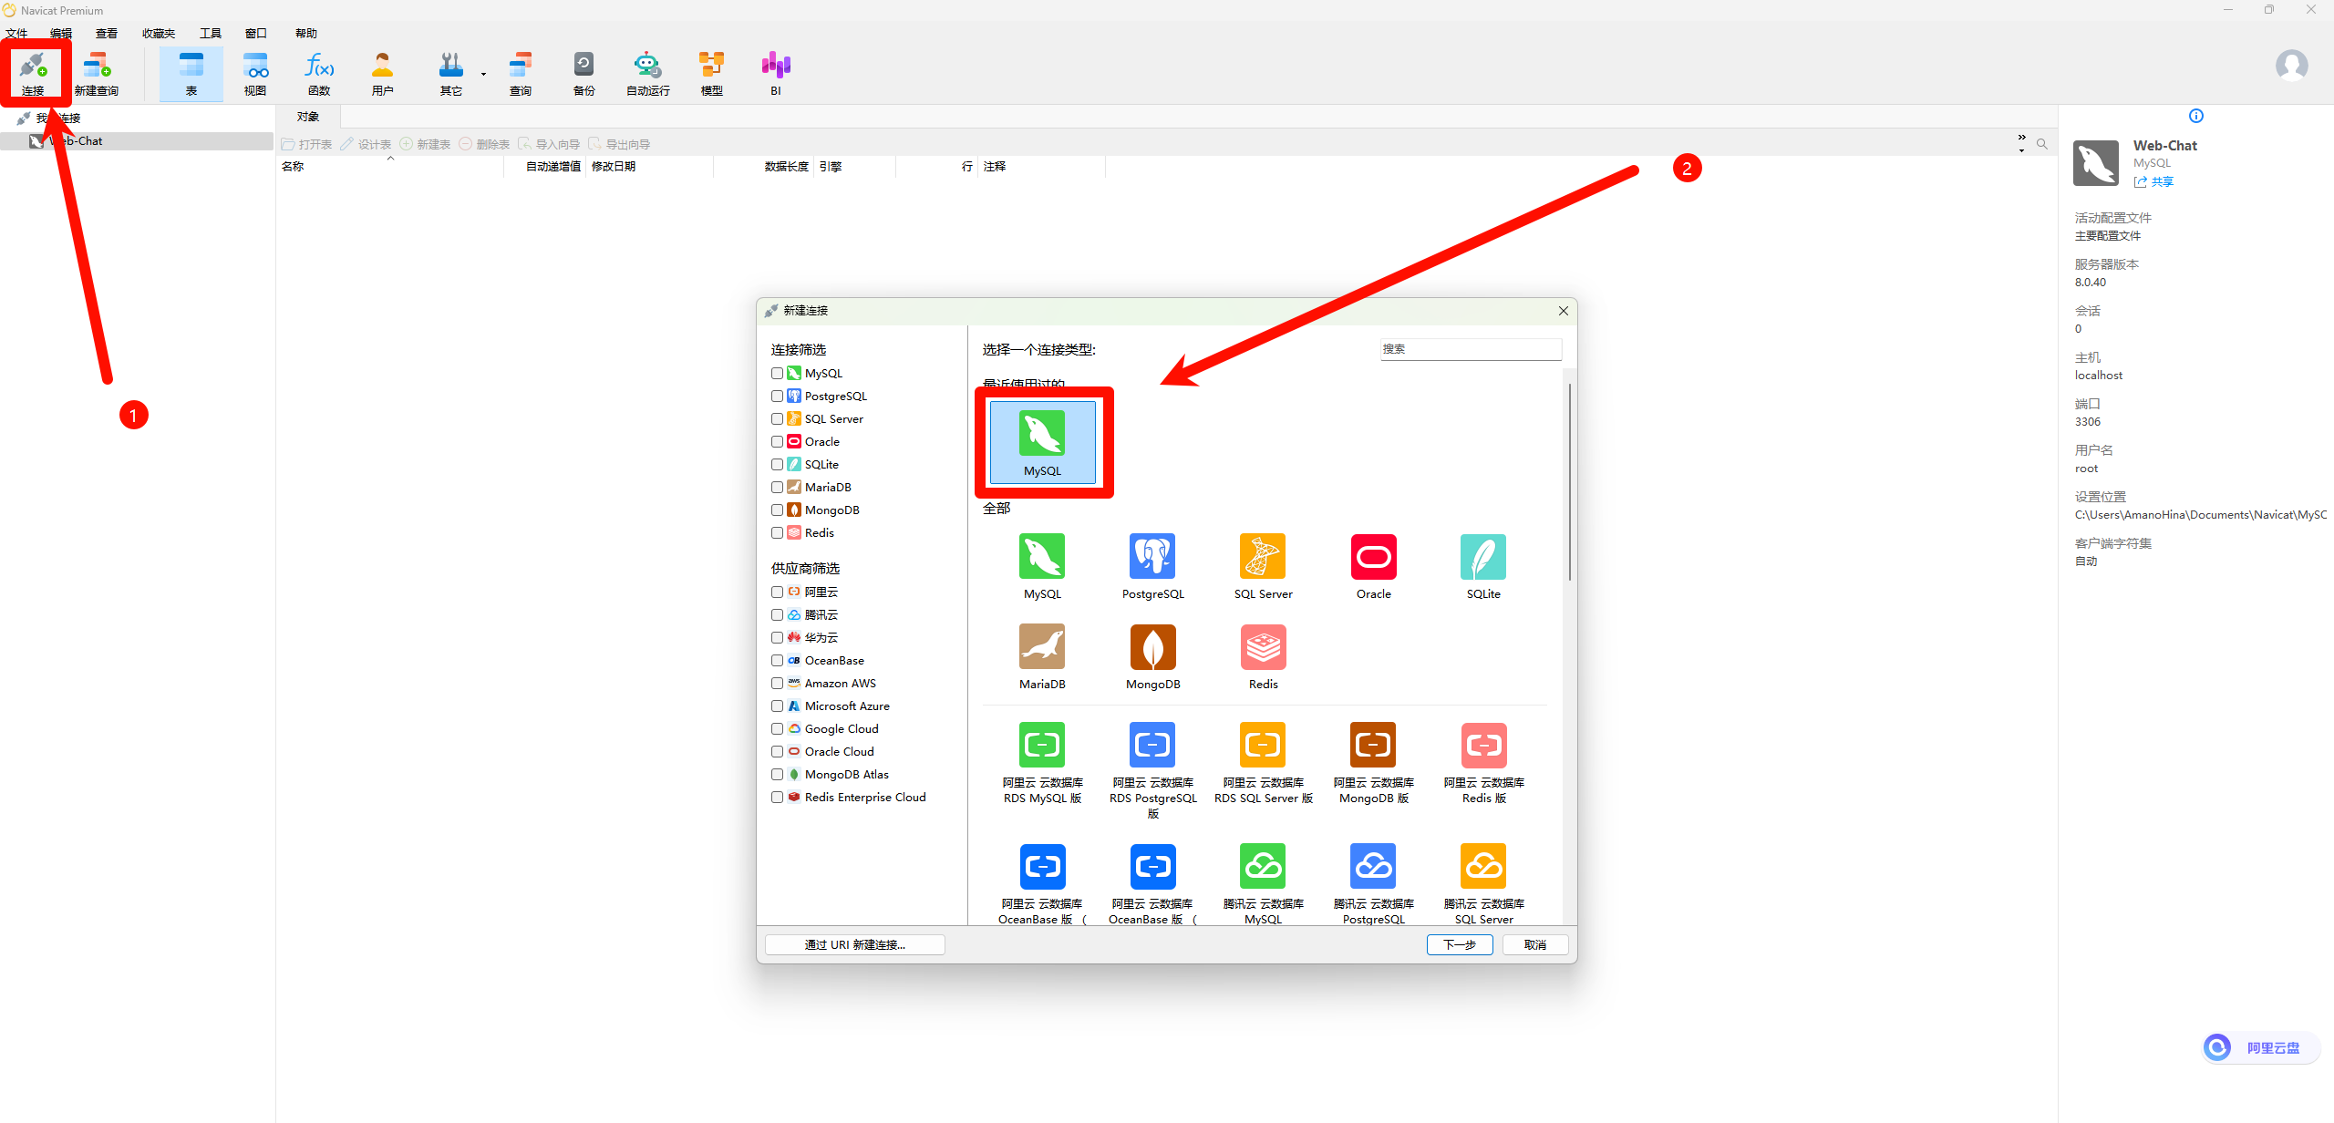2334x1123 pixels.
Task: Switch to the 对象 tab
Action: pos(308,117)
